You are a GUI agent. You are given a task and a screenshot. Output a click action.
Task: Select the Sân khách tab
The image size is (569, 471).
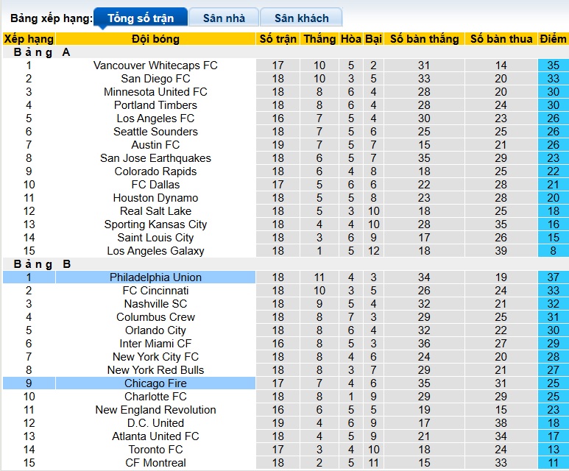(301, 18)
